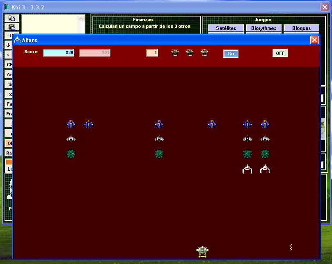
Task: Click the cream text area in Khi 3
Action: (x=50, y=24)
